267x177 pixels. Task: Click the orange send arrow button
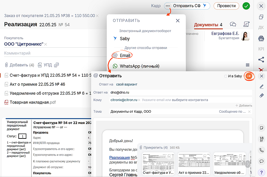point(249,76)
